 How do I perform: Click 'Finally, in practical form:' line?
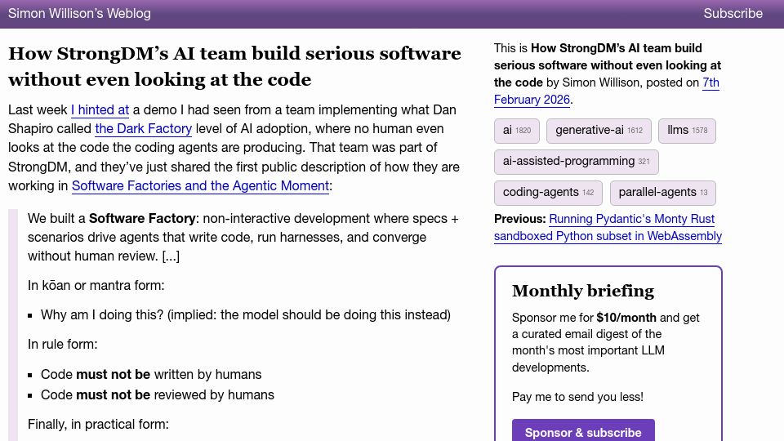pyautogui.click(x=98, y=425)
